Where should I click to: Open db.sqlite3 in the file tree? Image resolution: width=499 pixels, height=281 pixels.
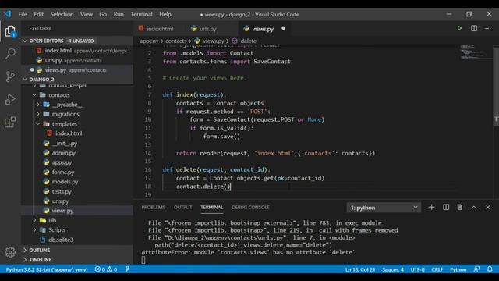point(77,240)
